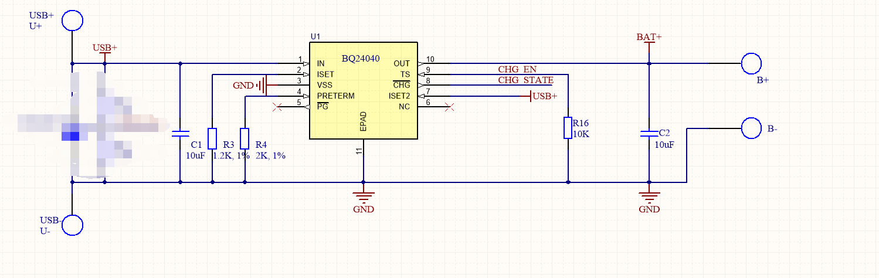Screen dimensions: 879x278
Task: Click the OUT pin name
Action: click(x=402, y=63)
